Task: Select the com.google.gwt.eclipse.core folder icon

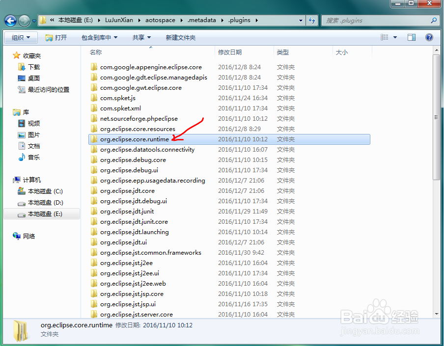Action: [94, 88]
